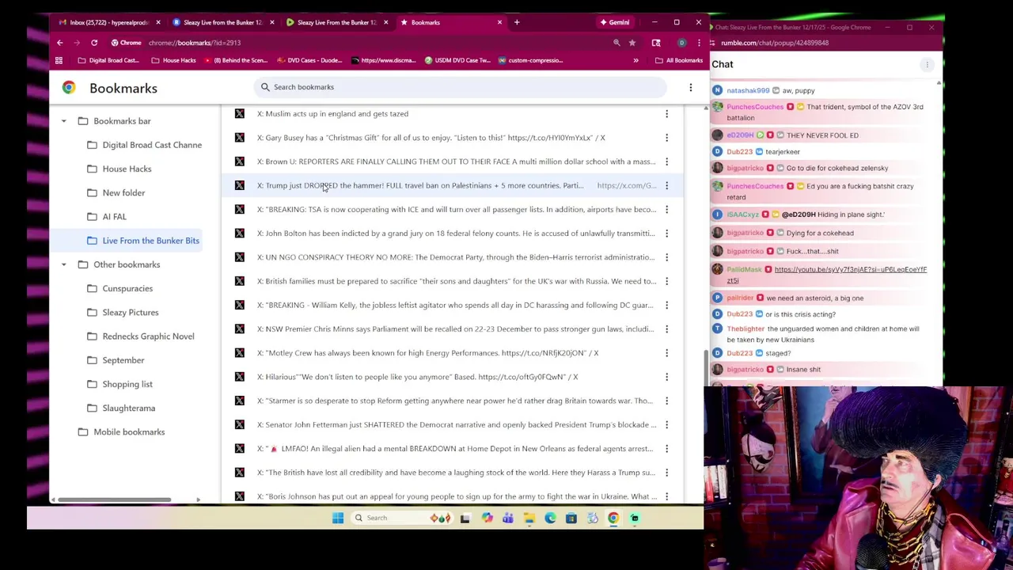
Task: Open more actions for John Bolton bookmark
Action: pyautogui.click(x=666, y=234)
